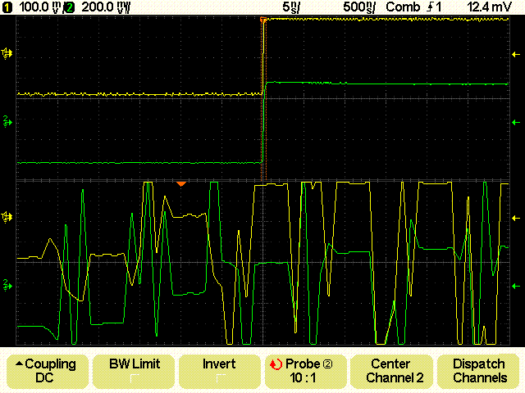Click green level arrow at right of upper window
Viewport: 525px width, 393px height.
pyautogui.click(x=516, y=123)
